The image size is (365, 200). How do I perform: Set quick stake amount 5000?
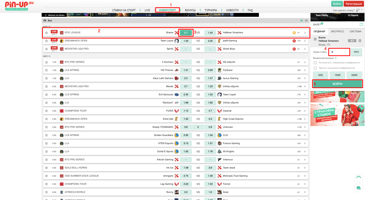point(354,75)
